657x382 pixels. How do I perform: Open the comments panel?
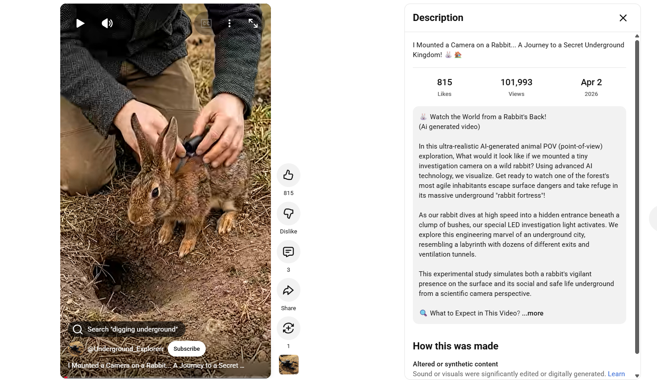(288, 252)
